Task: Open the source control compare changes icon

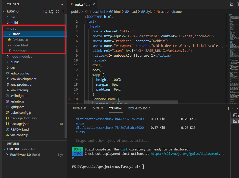Action: point(232,4)
